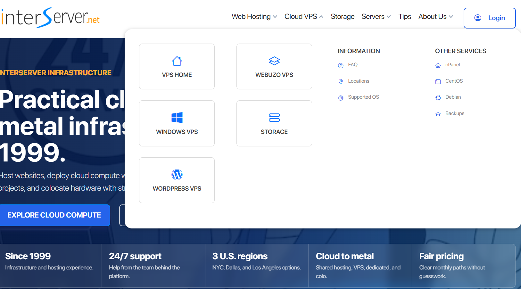Click the OTHER SERVICES heading
The image size is (521, 289).
(460, 51)
